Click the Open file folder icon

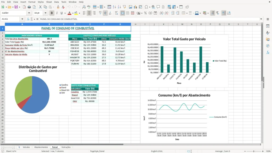pyautogui.click(x=9, y=7)
